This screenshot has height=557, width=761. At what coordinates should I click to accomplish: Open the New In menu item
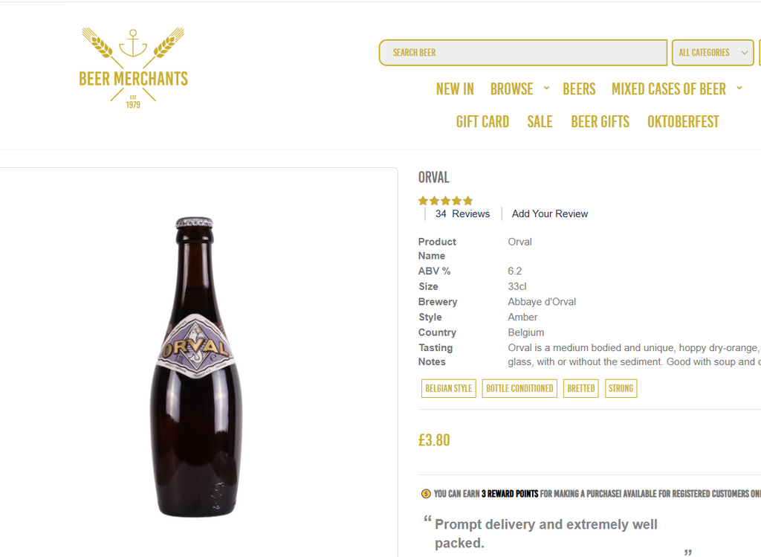tap(455, 89)
